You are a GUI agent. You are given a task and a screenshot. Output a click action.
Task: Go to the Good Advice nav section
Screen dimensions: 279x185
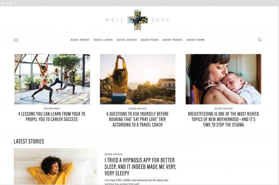(127, 40)
